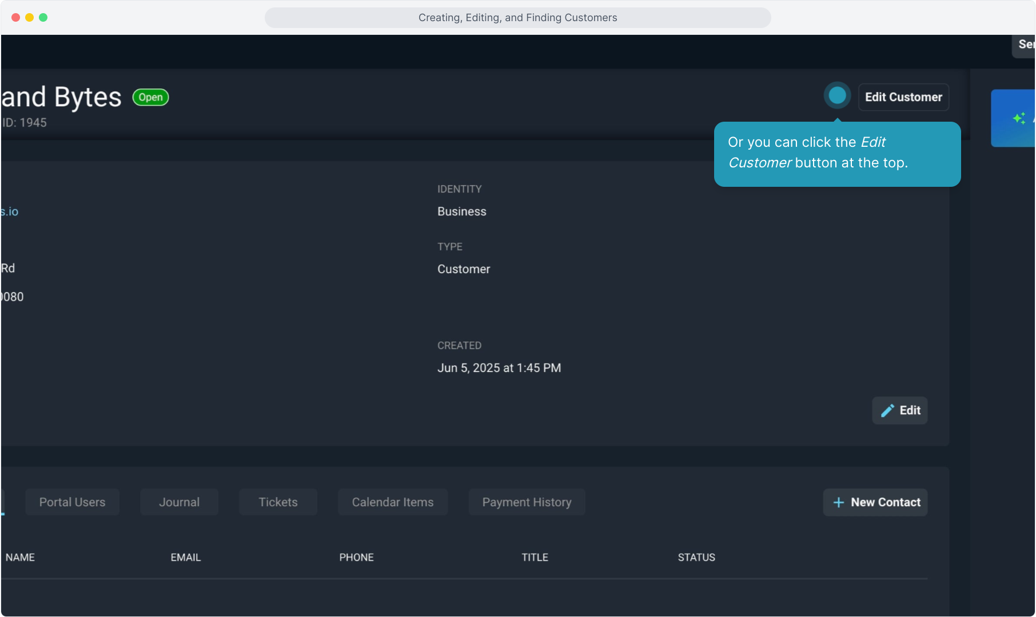Viewport: 1036px width, 617px height.
Task: Select the Tickets tab
Action: click(x=278, y=502)
